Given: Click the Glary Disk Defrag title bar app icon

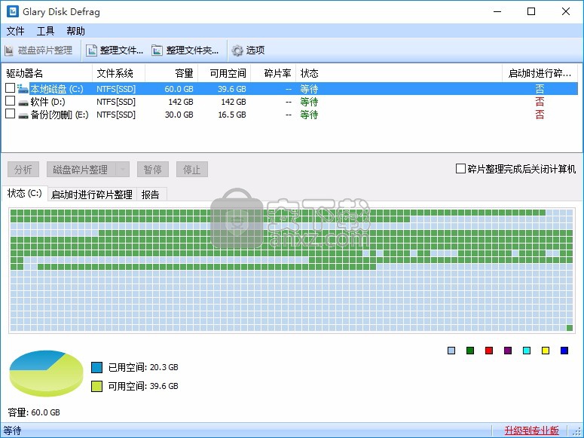Looking at the screenshot, I should coord(12,11).
